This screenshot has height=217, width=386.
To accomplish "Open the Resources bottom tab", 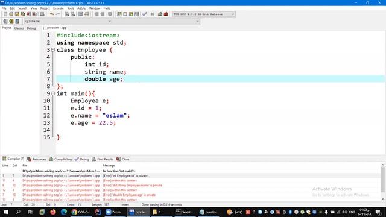I will click(x=36, y=159).
